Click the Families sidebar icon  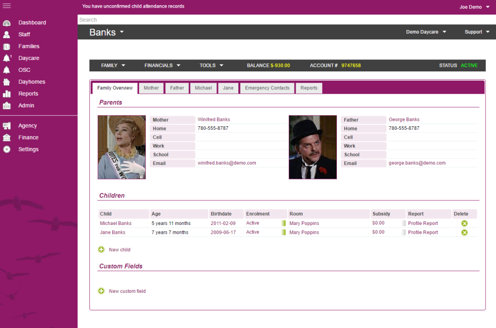[7, 47]
